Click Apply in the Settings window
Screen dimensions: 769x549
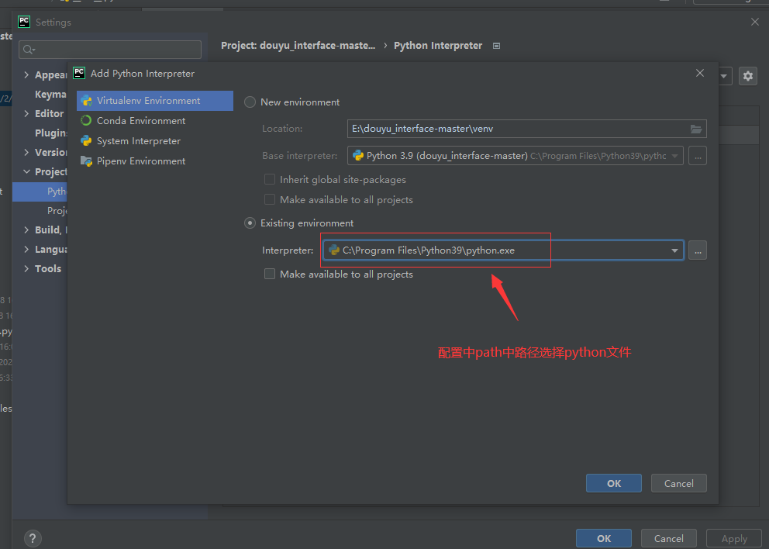pos(734,538)
